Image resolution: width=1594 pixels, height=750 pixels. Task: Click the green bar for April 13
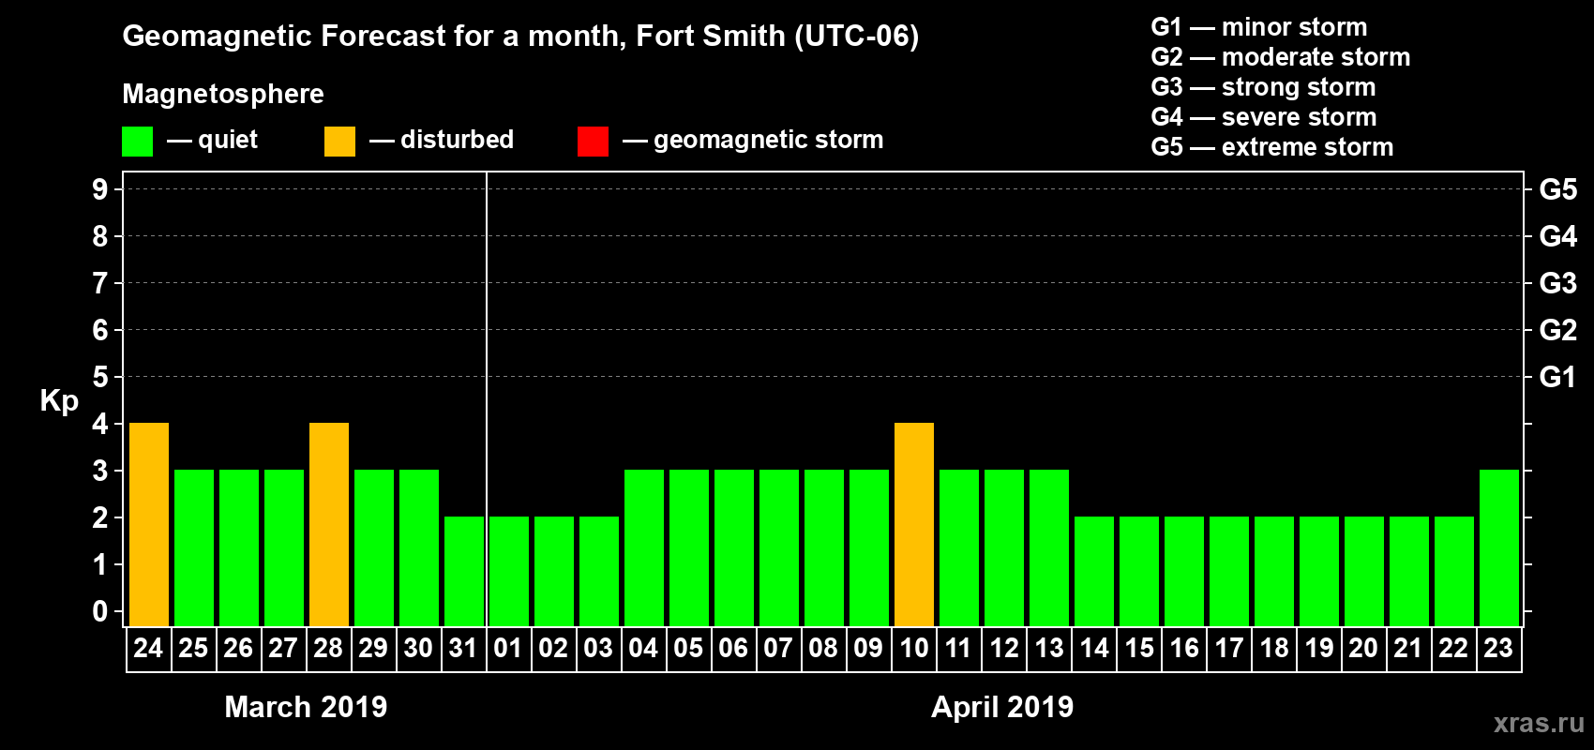[x=1049, y=548]
